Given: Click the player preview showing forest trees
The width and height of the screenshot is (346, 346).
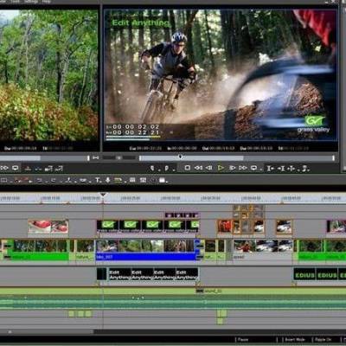Looking at the screenshot, I should coord(49,75).
